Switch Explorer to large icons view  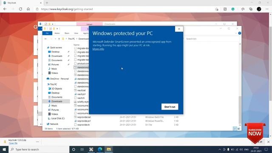(239, 129)
